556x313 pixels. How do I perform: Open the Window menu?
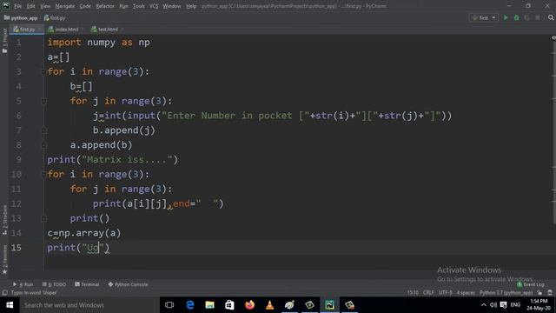tap(172, 6)
